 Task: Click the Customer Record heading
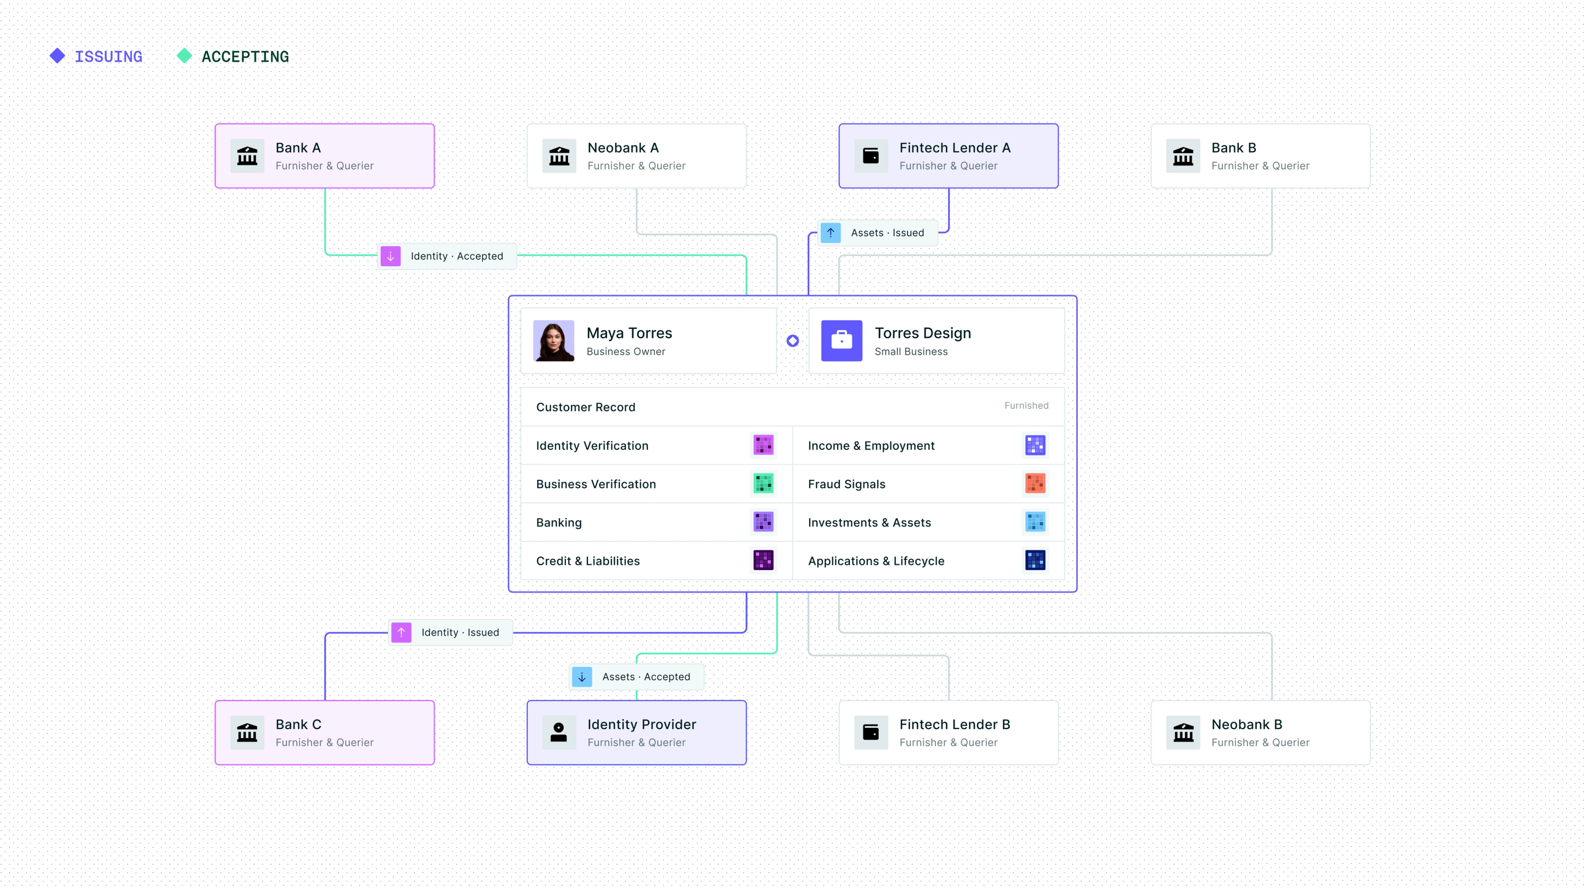pos(586,407)
